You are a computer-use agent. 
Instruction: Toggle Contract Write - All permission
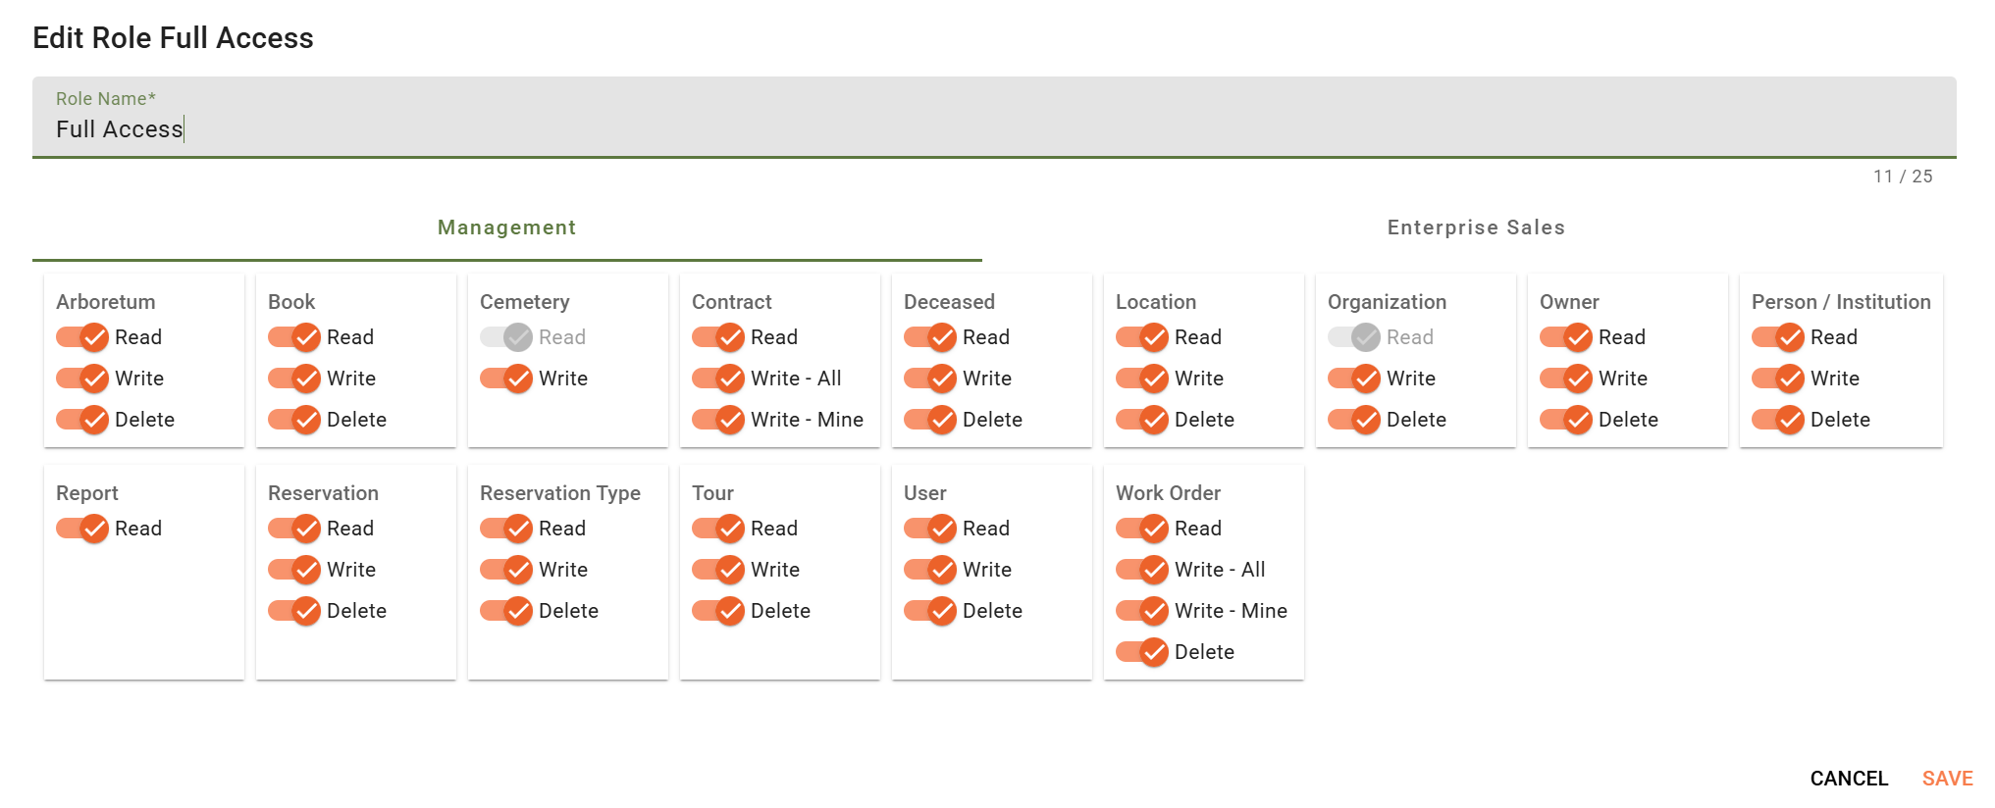tap(719, 379)
